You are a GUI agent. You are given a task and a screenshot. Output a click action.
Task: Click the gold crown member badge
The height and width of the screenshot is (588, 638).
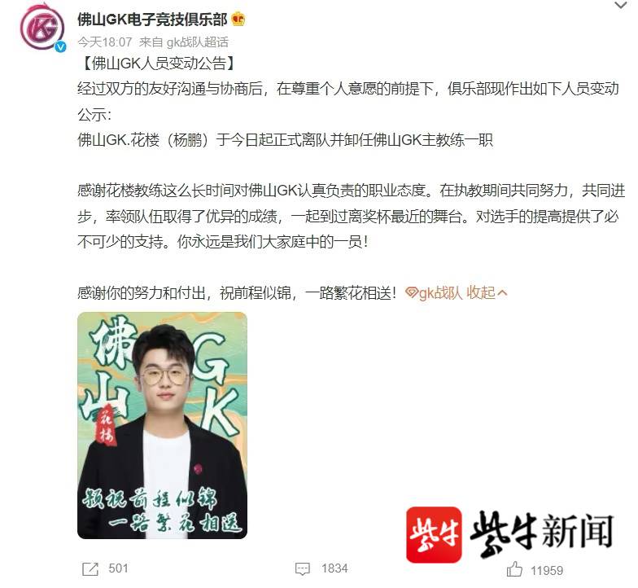click(238, 20)
